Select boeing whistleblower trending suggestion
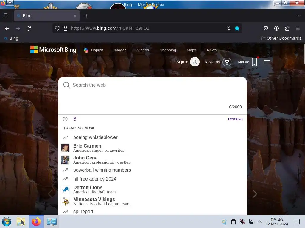This screenshot has width=305, height=228. [x=152, y=137]
